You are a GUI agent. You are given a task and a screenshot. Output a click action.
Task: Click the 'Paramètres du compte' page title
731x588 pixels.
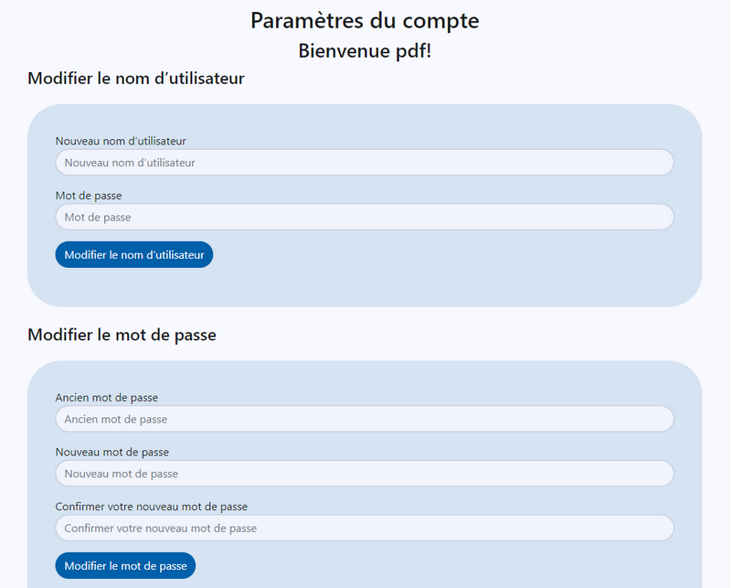pyautogui.click(x=365, y=20)
